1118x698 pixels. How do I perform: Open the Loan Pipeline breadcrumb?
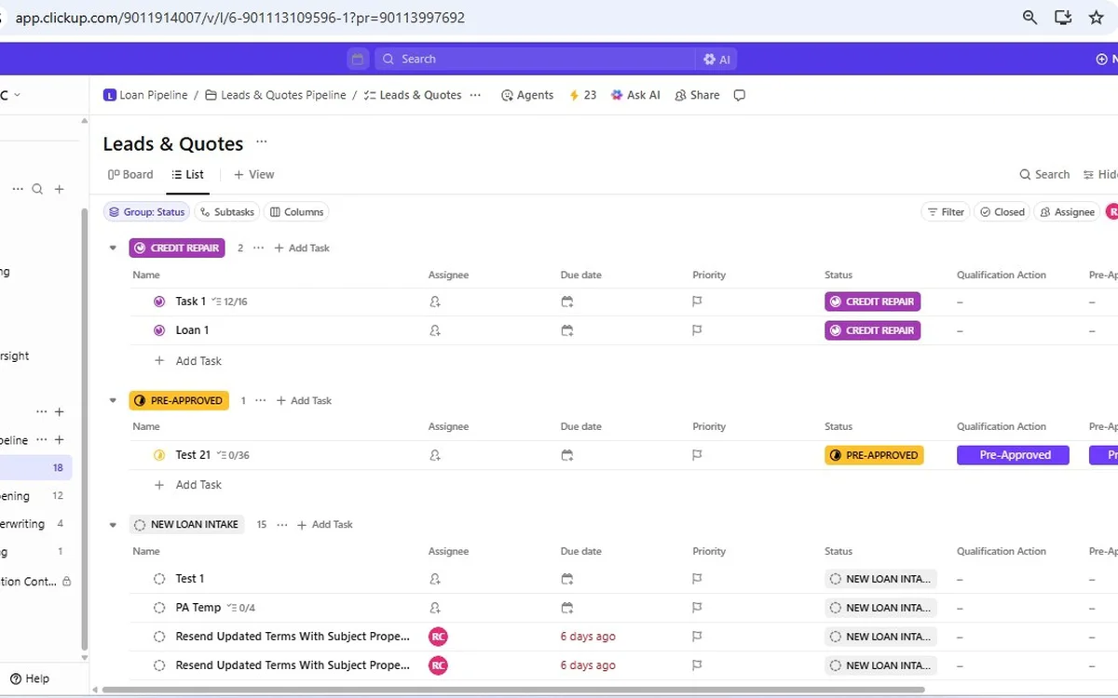pos(145,95)
